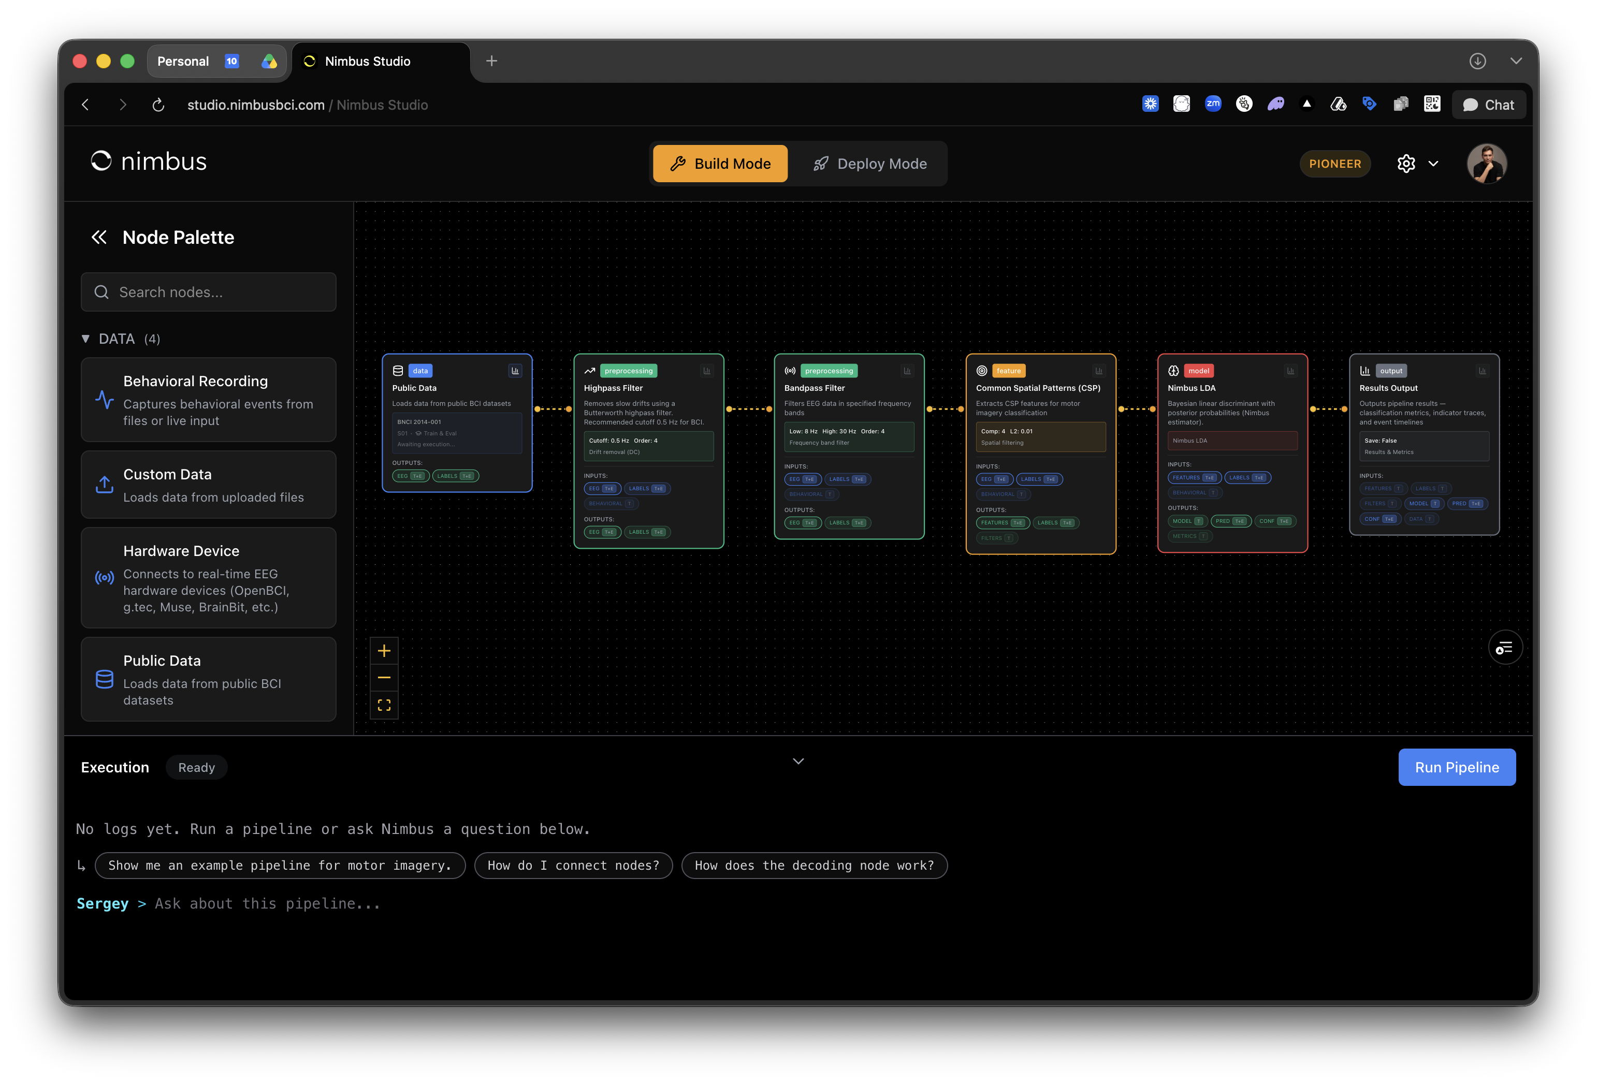Screen dimensions: 1597x1083
Task: Click the MODEL output port on Nimbus LDA
Action: [1187, 522]
